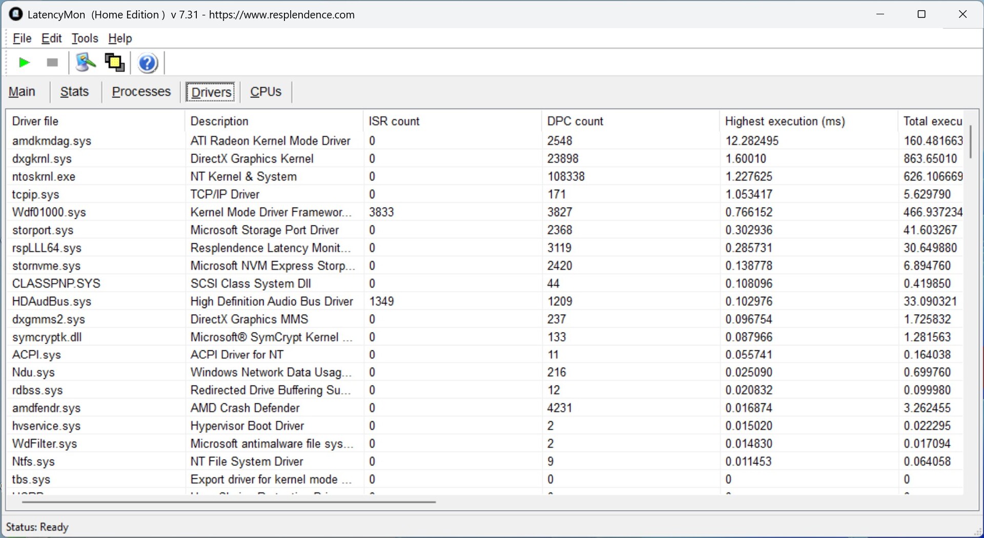
Task: Select the HDAudBus.sys driver row
Action: pos(52,301)
